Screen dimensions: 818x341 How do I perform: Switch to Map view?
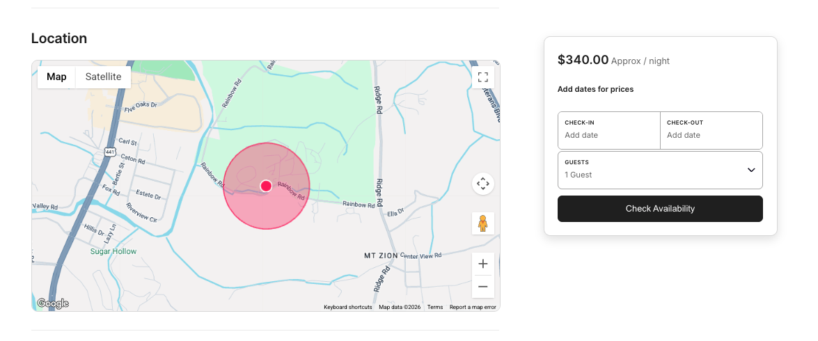(x=56, y=77)
